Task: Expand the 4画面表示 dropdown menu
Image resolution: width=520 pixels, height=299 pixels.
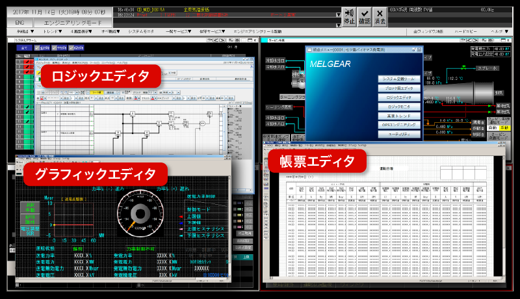Action: click(81, 31)
